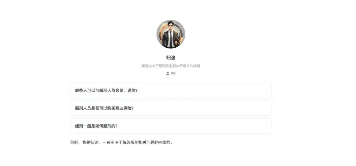Click the person icon beside PG

click(168, 73)
